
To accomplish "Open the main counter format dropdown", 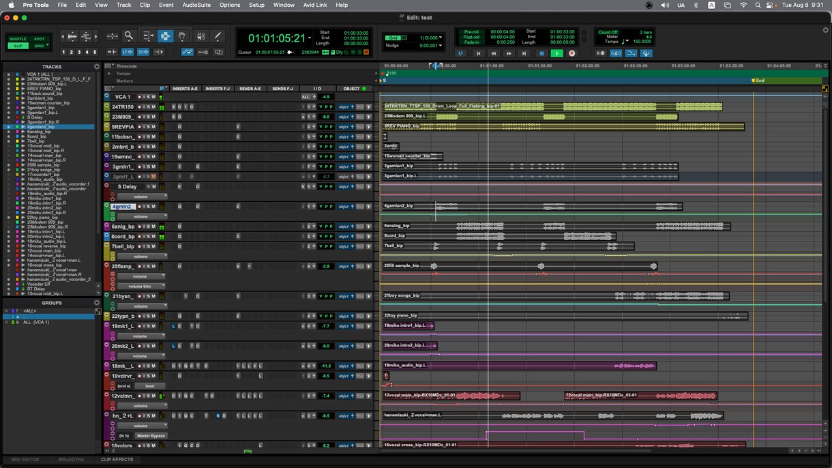I will [x=310, y=38].
